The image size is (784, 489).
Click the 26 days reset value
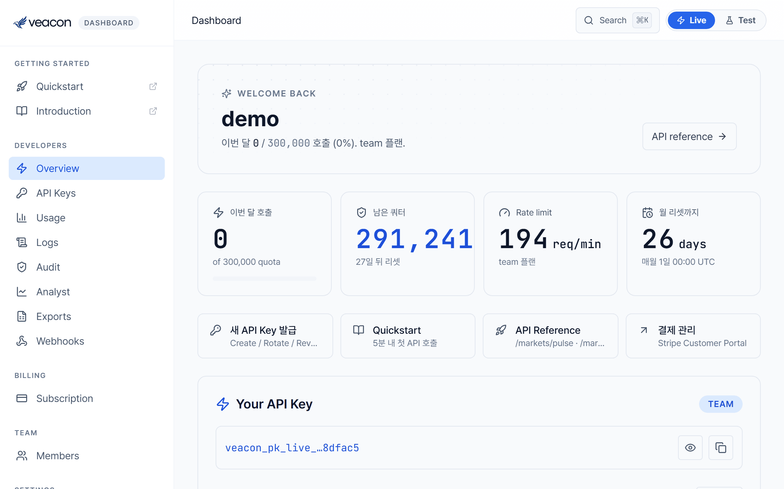[674, 239]
